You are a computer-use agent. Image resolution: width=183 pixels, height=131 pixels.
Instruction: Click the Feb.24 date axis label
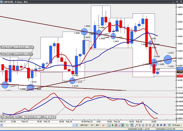point(117,121)
